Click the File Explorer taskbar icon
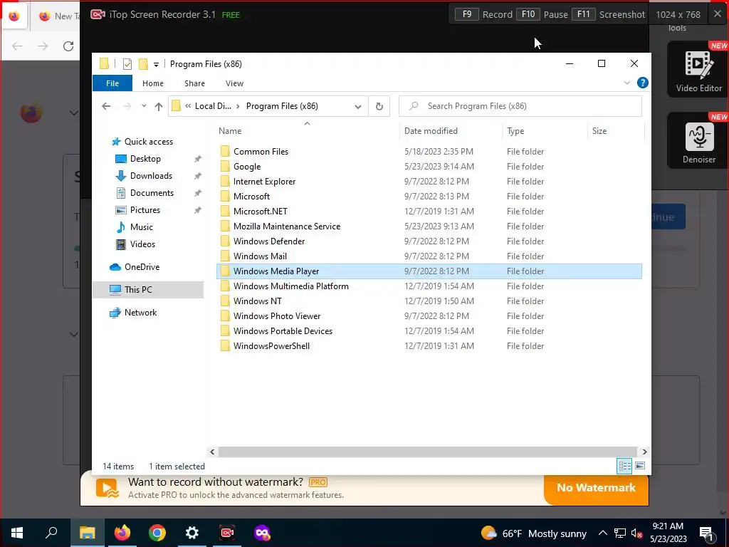The image size is (729, 547). coord(87,533)
